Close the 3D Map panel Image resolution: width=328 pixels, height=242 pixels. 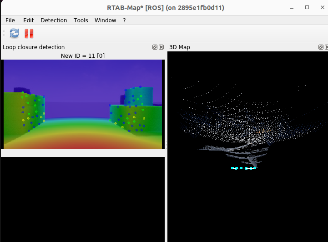click(x=327, y=47)
